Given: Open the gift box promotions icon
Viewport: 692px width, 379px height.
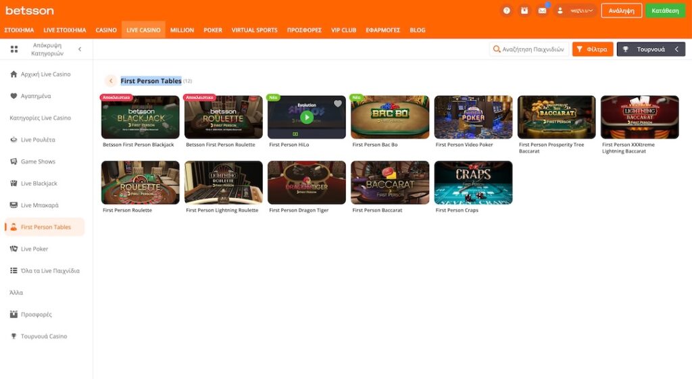Looking at the screenshot, I should [x=524, y=11].
